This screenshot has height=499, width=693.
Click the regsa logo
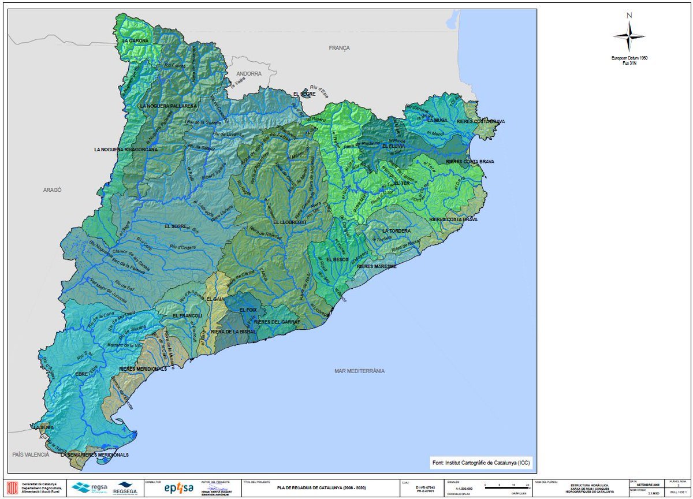point(90,489)
